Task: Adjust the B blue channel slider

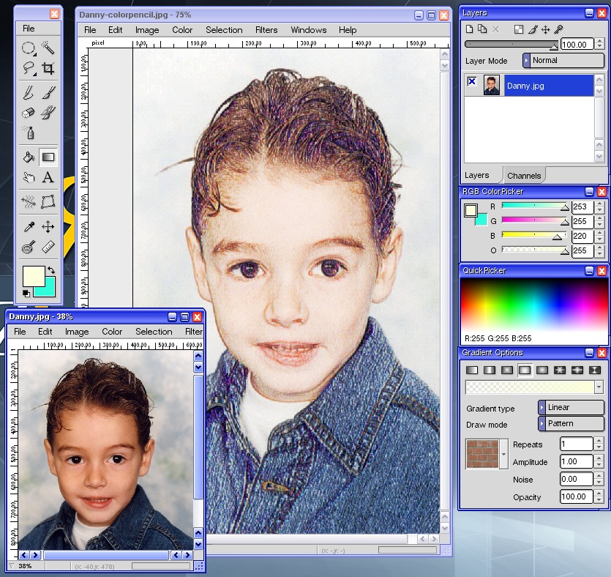Action: [x=536, y=236]
